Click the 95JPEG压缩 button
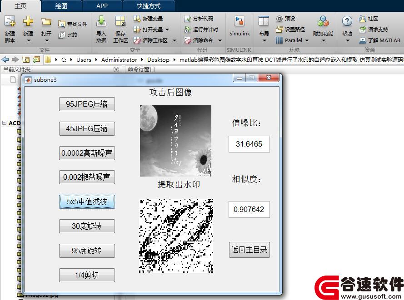 click(87, 104)
